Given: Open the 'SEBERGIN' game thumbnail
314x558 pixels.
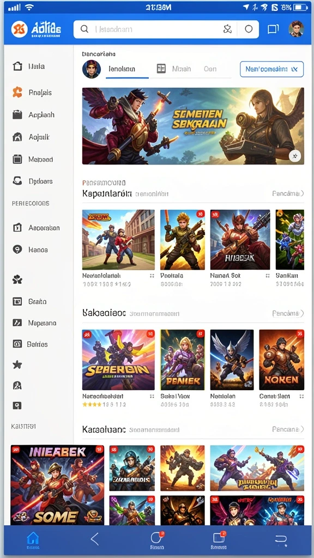Looking at the screenshot, I should point(118,360).
